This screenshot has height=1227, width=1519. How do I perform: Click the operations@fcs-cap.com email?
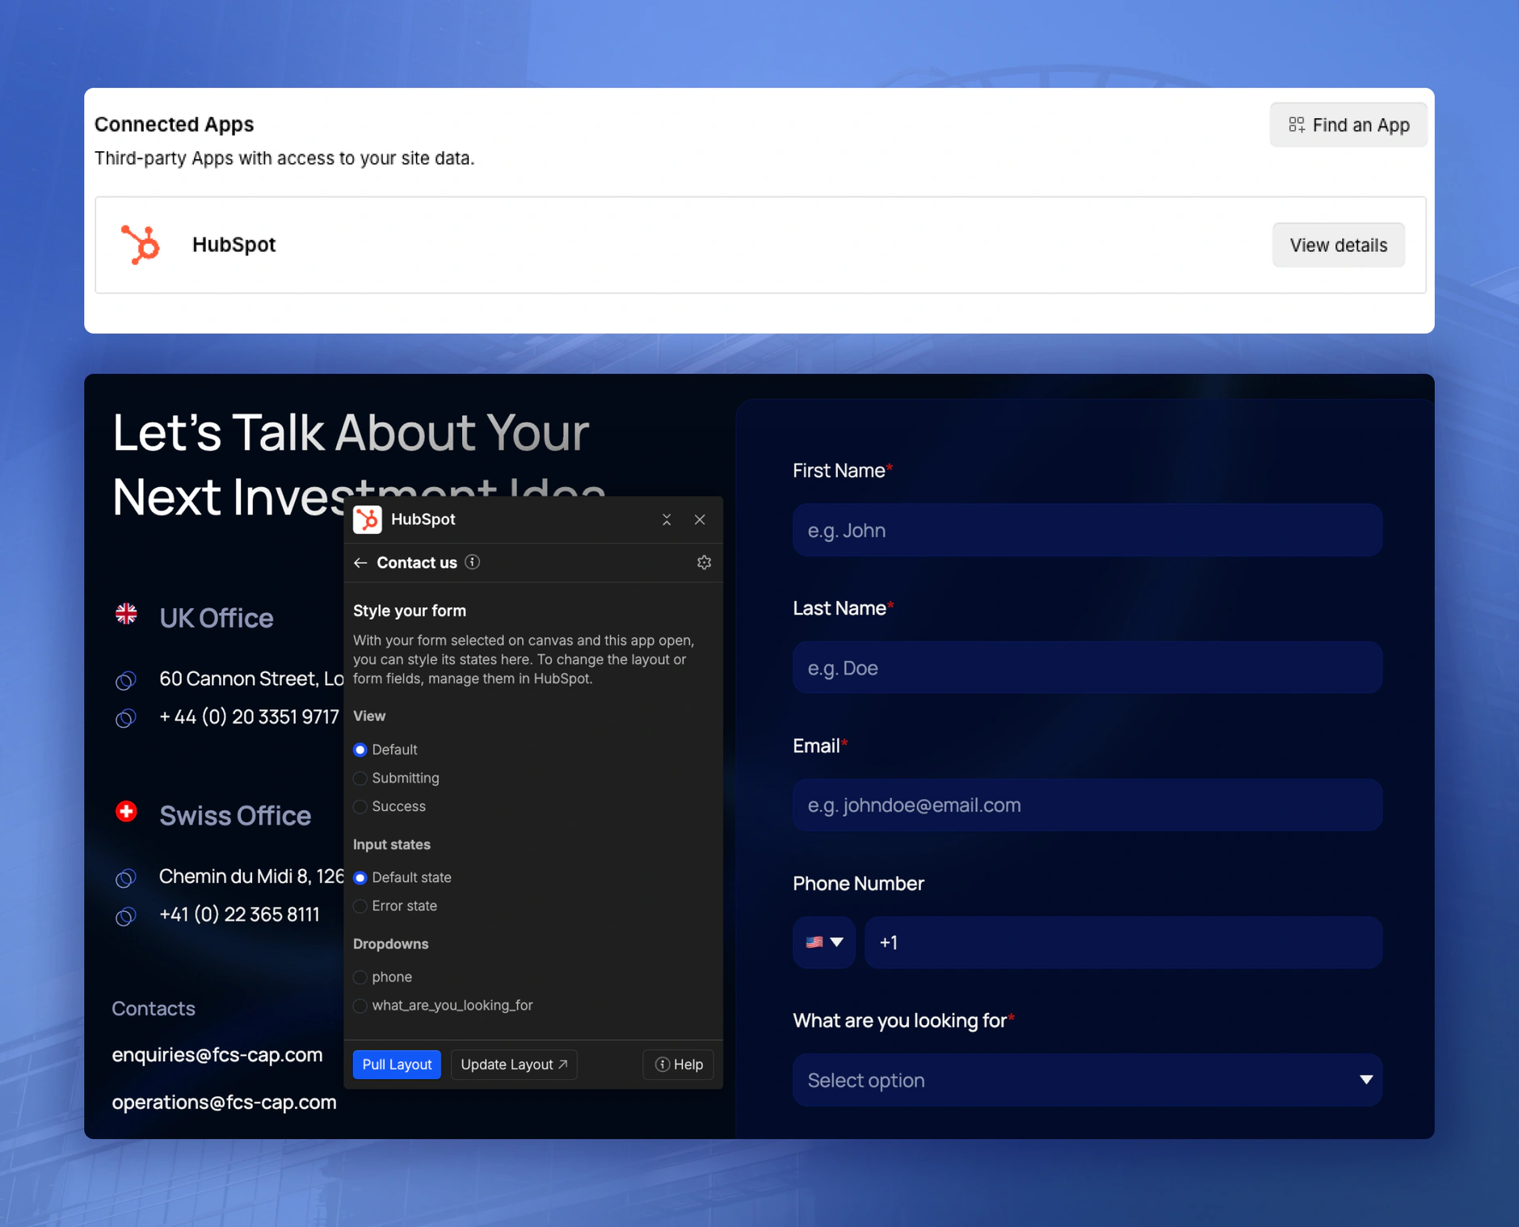click(224, 1103)
